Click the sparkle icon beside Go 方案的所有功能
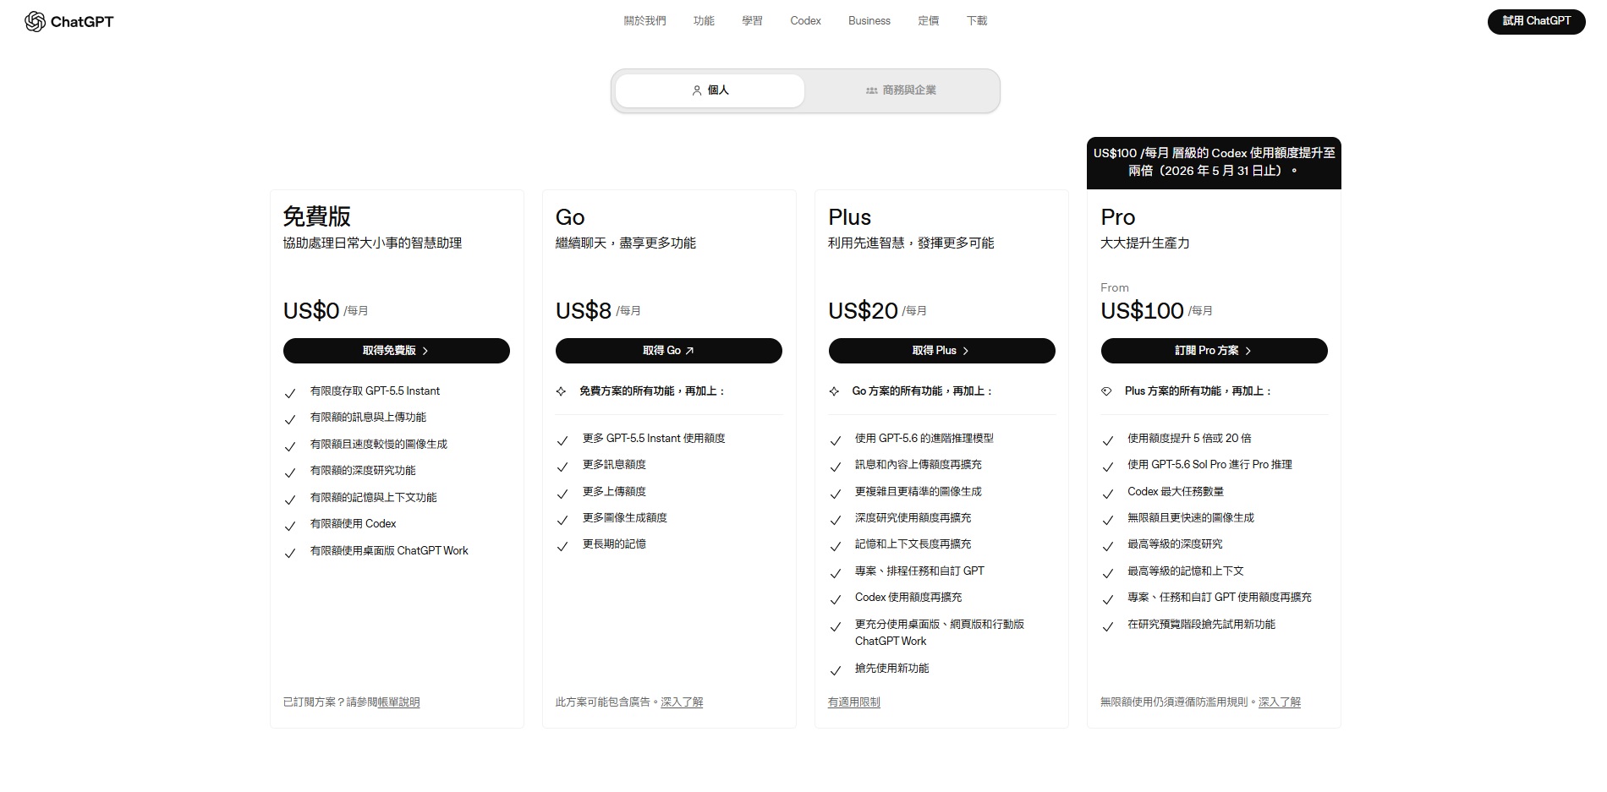The width and height of the screenshot is (1607, 792). [834, 391]
